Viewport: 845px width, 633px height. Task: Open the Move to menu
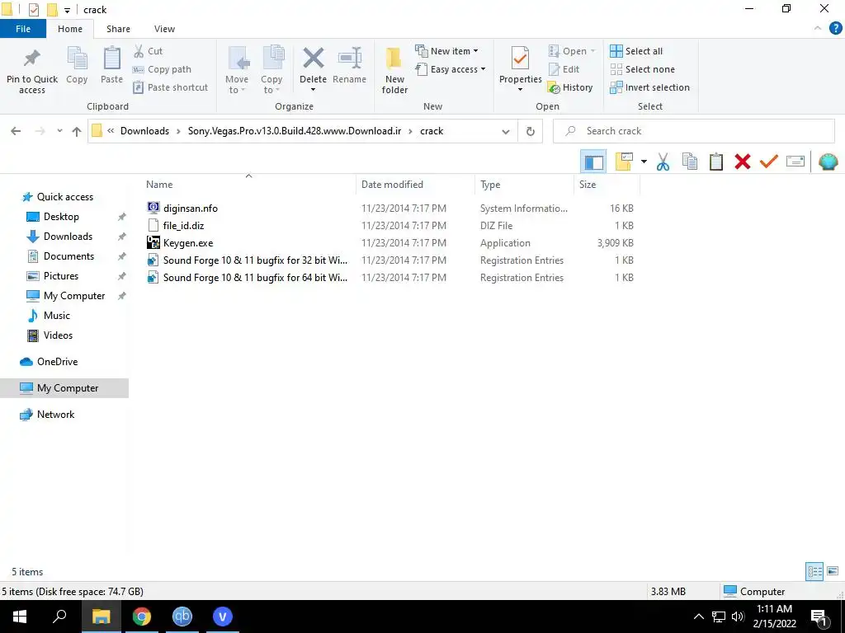(237, 70)
